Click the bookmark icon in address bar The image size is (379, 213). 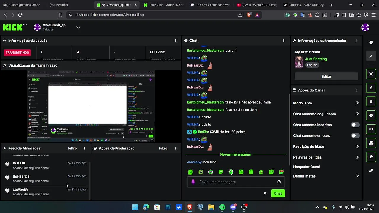point(60,15)
